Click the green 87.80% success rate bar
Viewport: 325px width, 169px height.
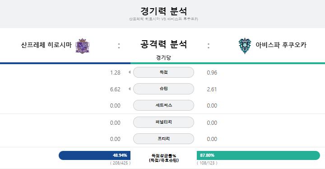(x=258, y=155)
